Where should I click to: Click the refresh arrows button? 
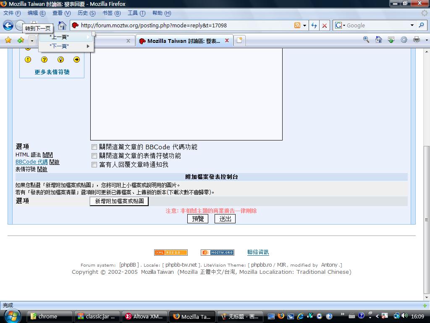click(x=314, y=26)
